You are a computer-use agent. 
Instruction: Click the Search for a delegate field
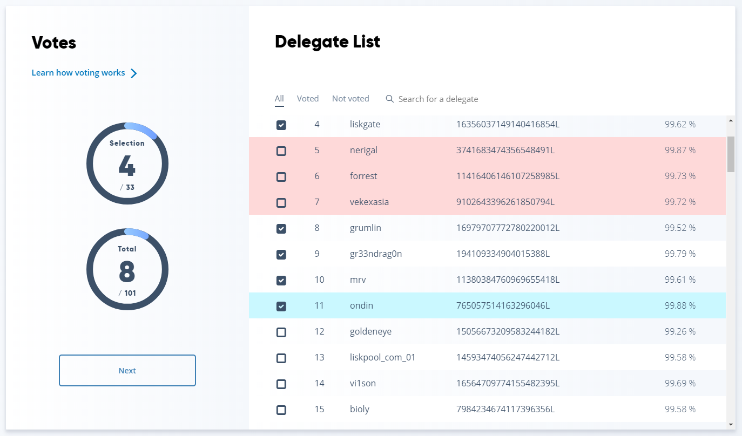point(438,99)
